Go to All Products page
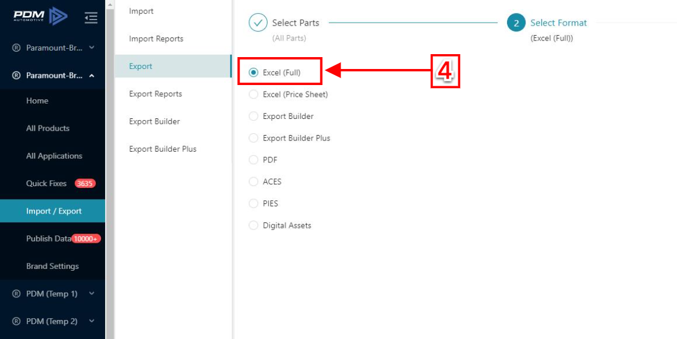 (48, 128)
